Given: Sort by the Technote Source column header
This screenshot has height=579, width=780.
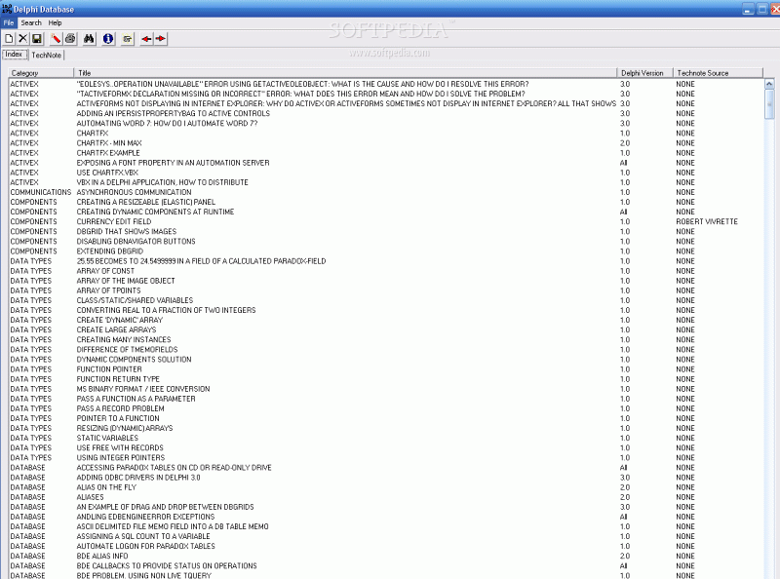Looking at the screenshot, I should [x=718, y=73].
